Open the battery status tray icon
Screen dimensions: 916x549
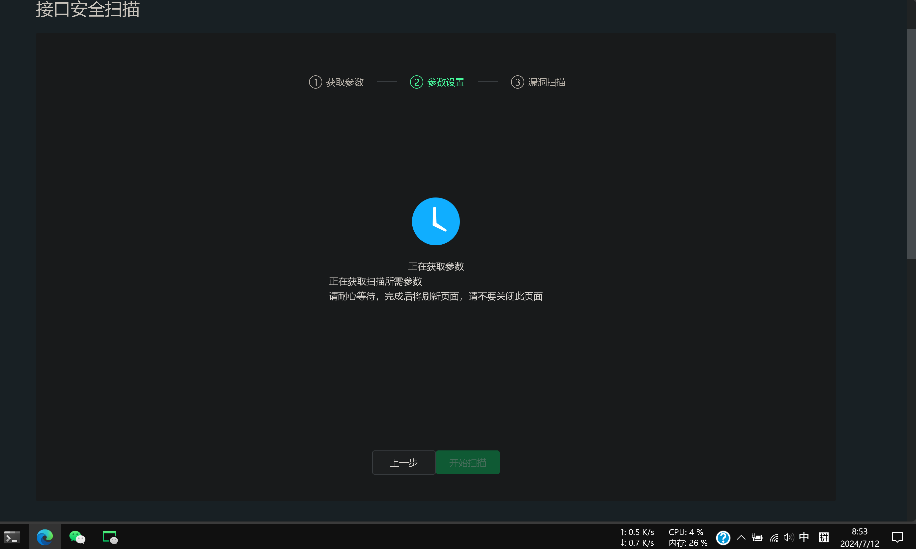pyautogui.click(x=757, y=537)
